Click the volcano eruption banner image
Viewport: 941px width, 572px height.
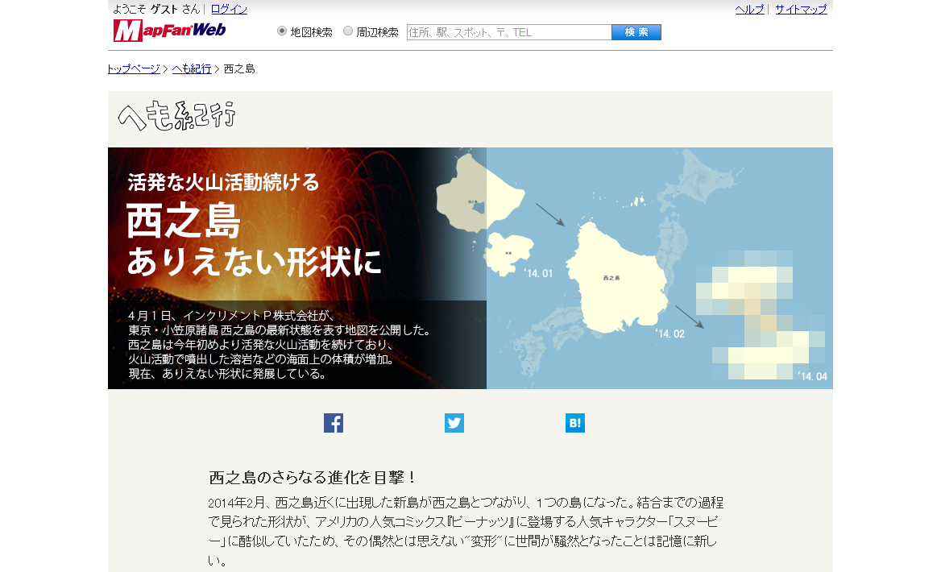(297, 268)
